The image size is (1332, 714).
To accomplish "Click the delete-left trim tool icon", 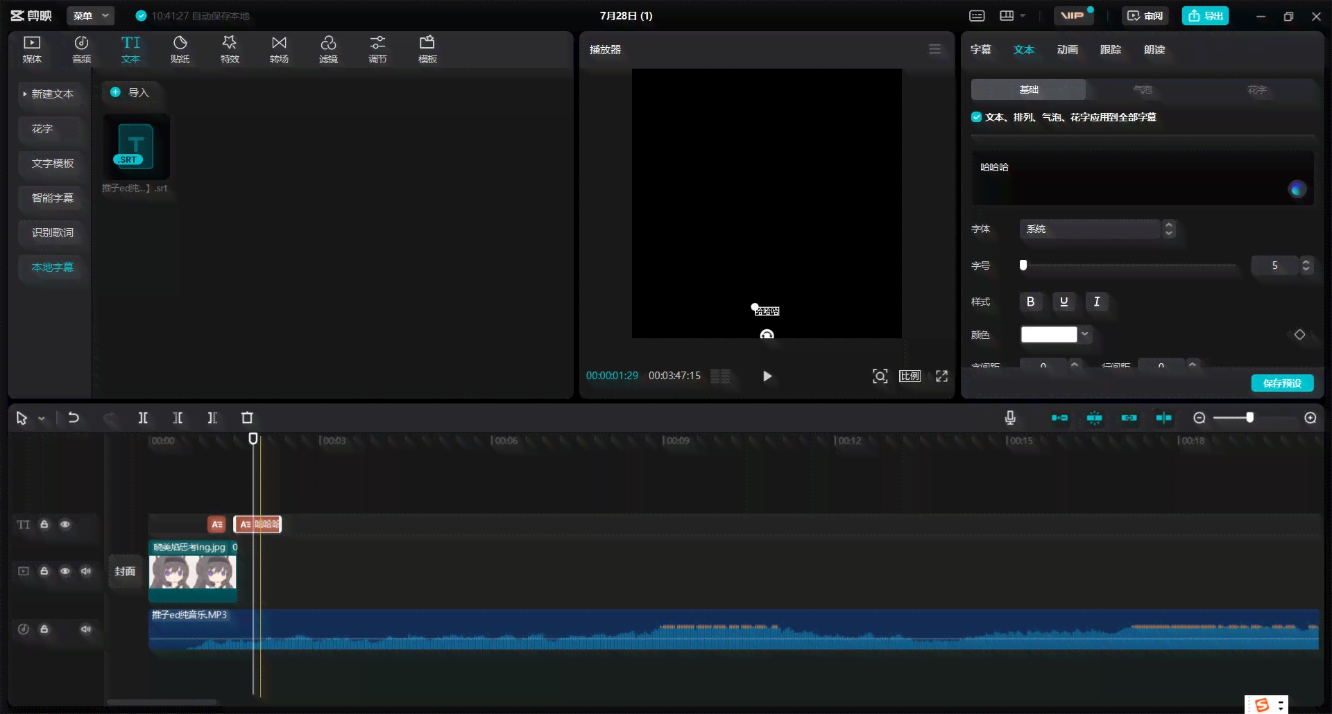I will [x=178, y=417].
